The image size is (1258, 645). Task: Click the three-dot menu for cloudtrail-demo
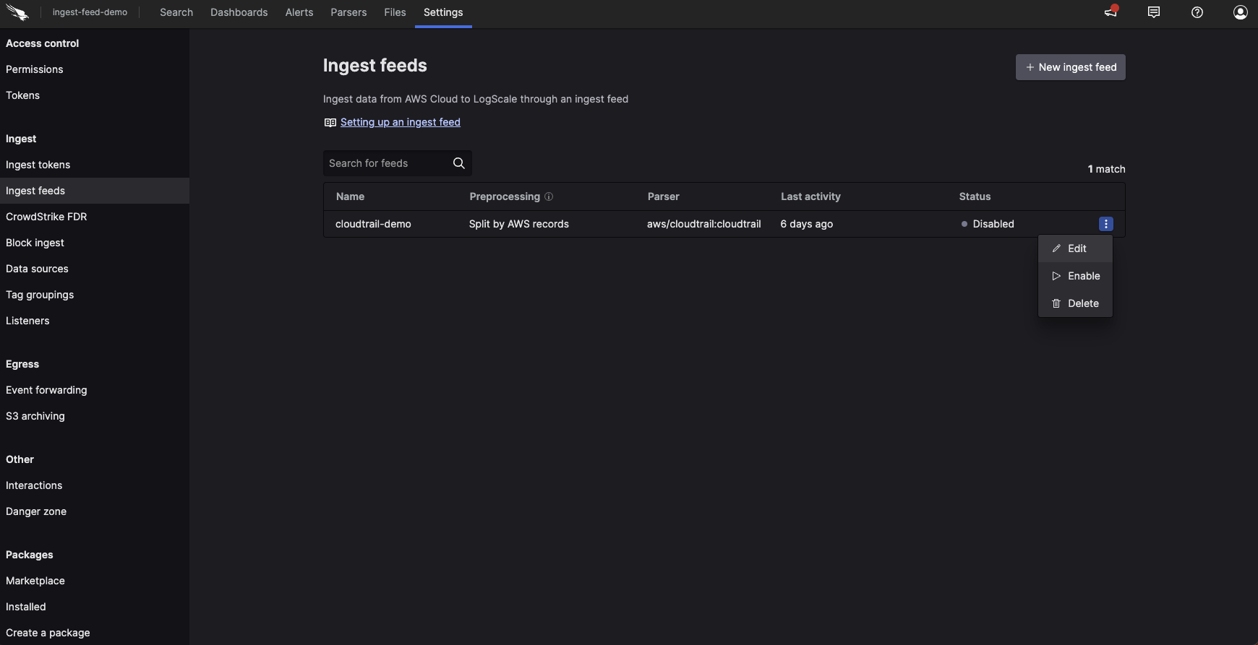click(x=1105, y=224)
